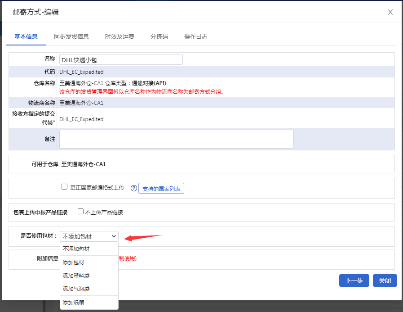Choose 不添加包材 in the dropdown list
Screen dimensions: 403x312
(x=89, y=249)
